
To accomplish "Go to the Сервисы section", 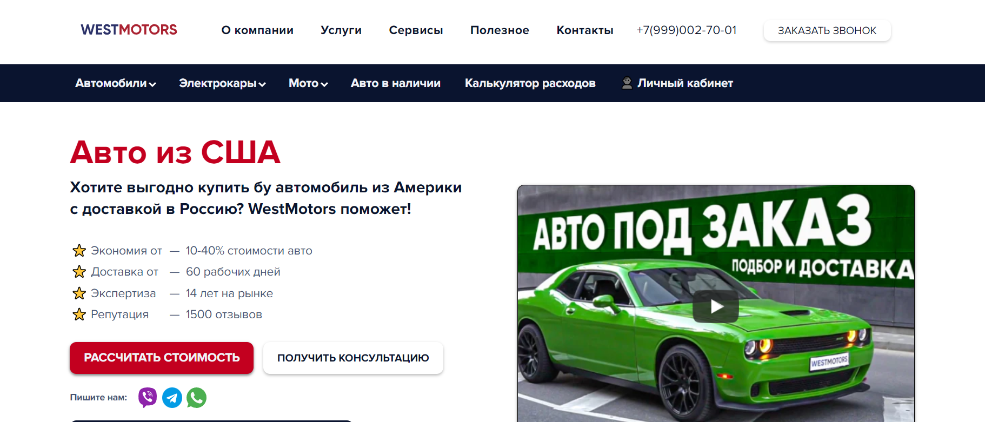I will 416,30.
